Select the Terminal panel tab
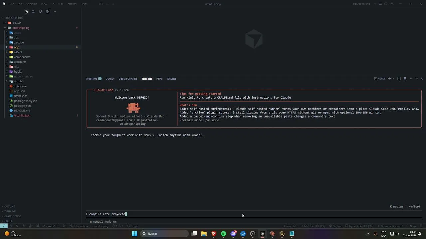Image resolution: width=426 pixels, height=239 pixels. pyautogui.click(x=147, y=79)
